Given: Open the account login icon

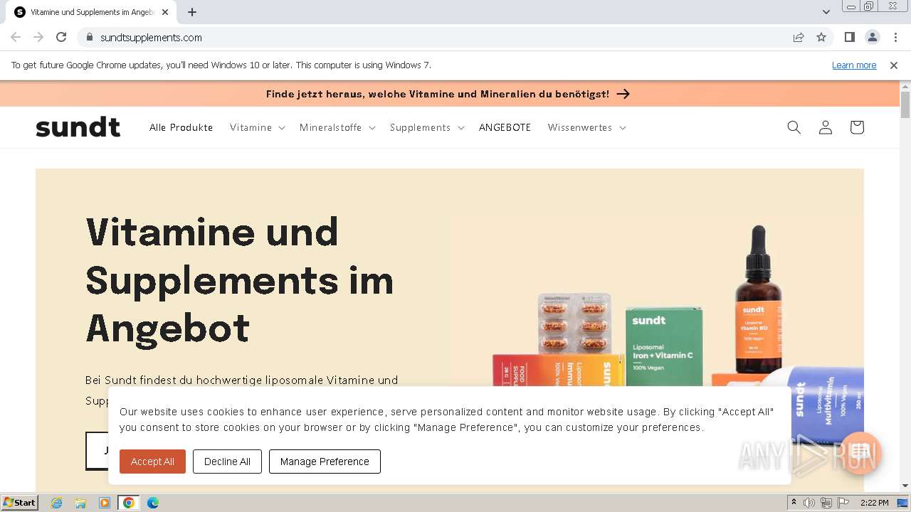Looking at the screenshot, I should (826, 127).
